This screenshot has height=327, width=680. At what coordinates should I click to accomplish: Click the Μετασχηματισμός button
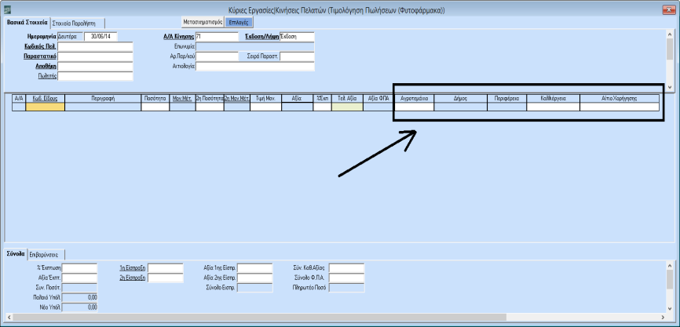click(x=203, y=21)
